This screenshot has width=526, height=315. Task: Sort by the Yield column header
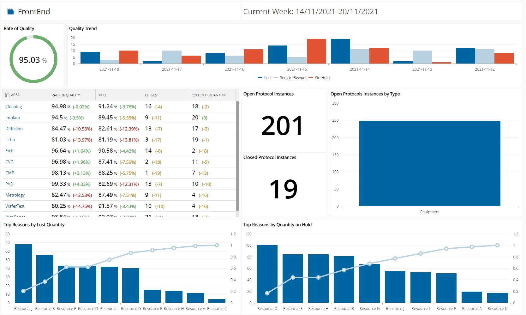[103, 95]
